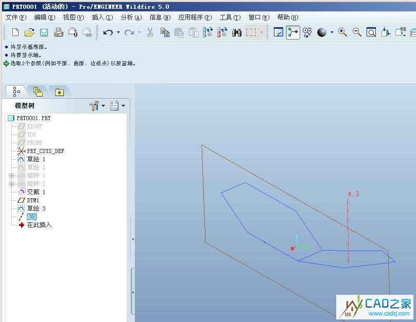This screenshot has width=416, height=322.
Task: Click the Zoom Out magnifier icon
Action: (357, 32)
